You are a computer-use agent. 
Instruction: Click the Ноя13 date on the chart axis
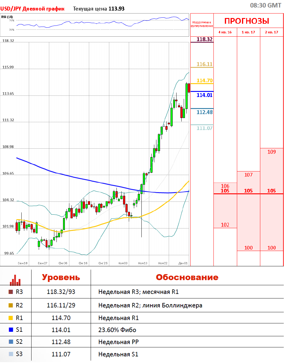coord(143,263)
